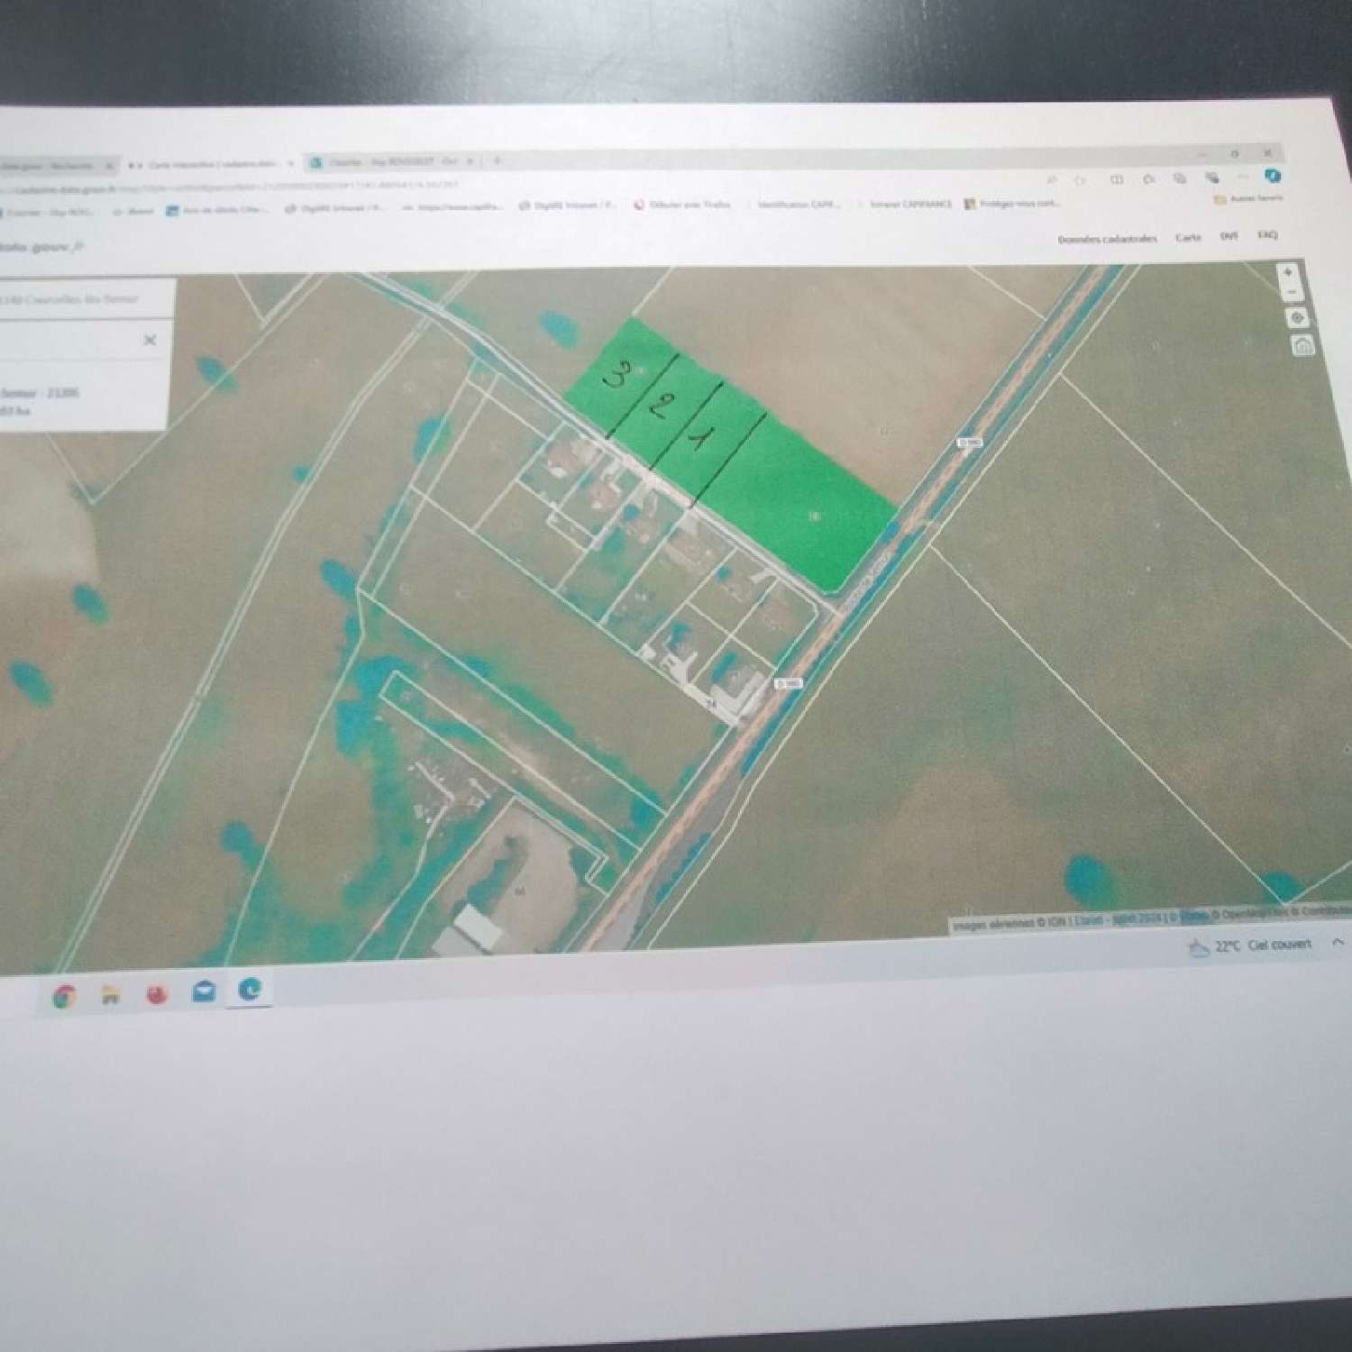Open the FAQ link in header
This screenshot has width=1352, height=1352.
[1267, 235]
